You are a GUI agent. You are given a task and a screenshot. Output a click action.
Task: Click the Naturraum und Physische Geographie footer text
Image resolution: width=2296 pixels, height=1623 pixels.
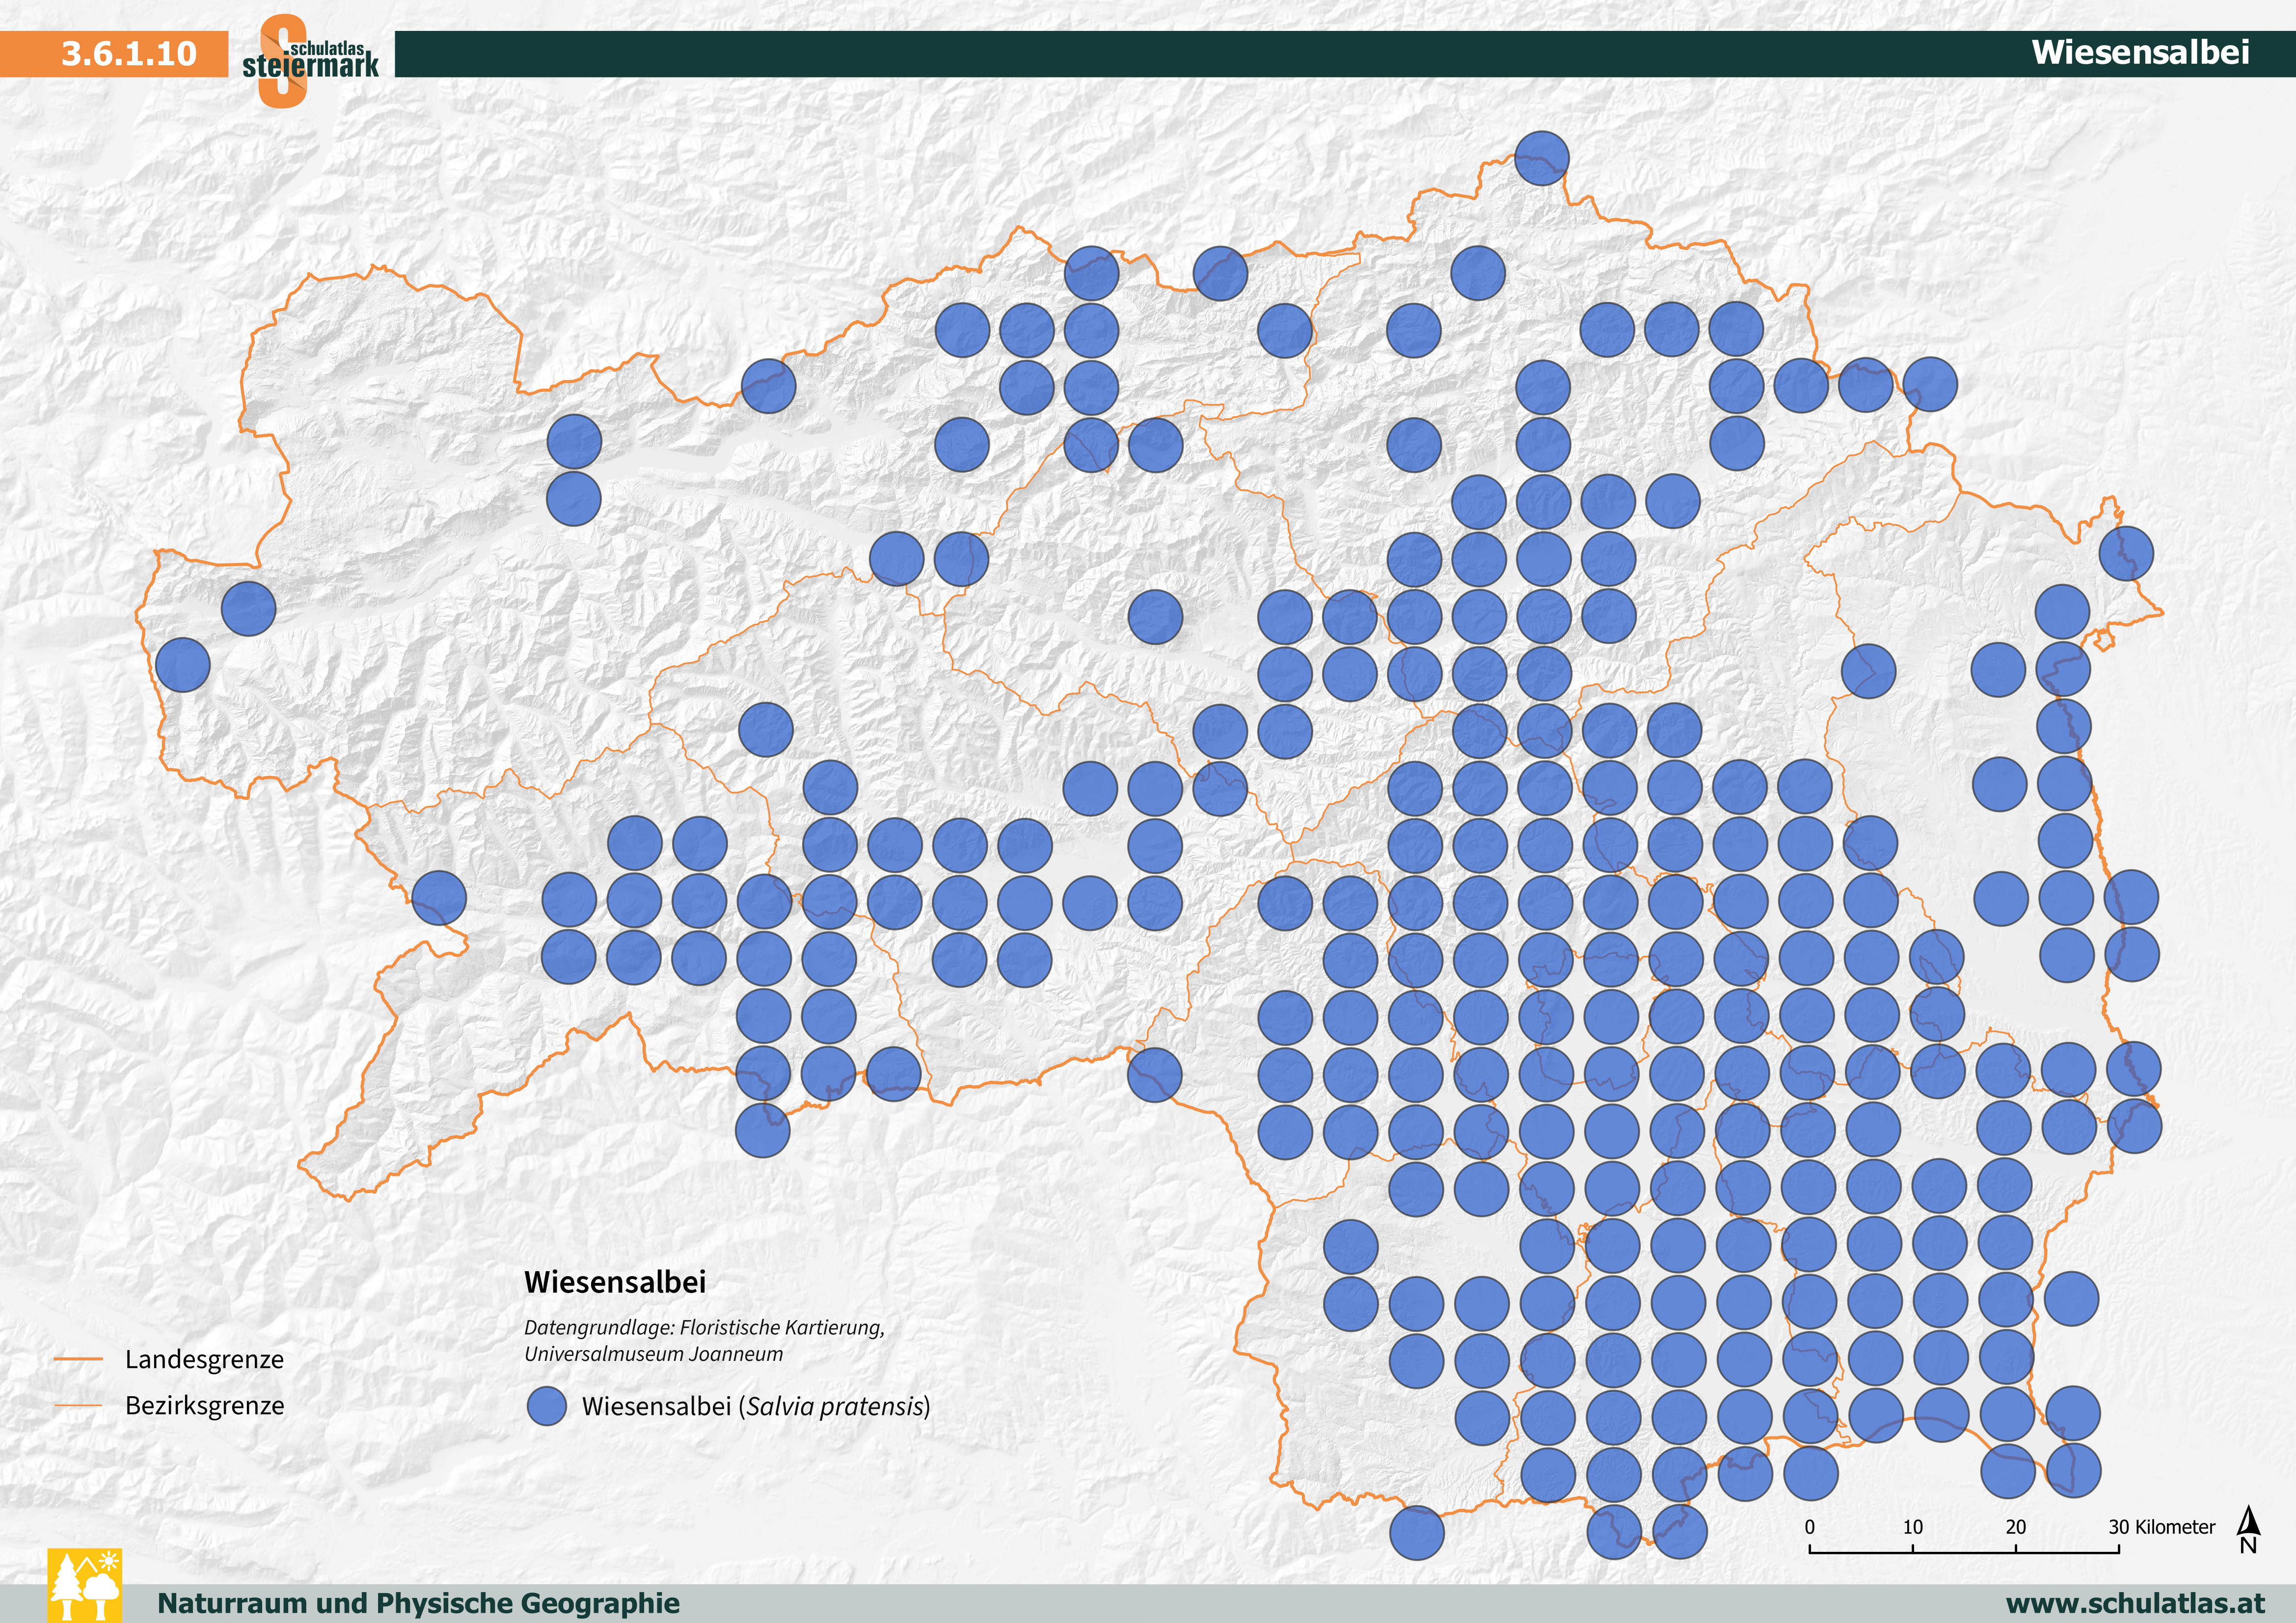coord(418,1603)
